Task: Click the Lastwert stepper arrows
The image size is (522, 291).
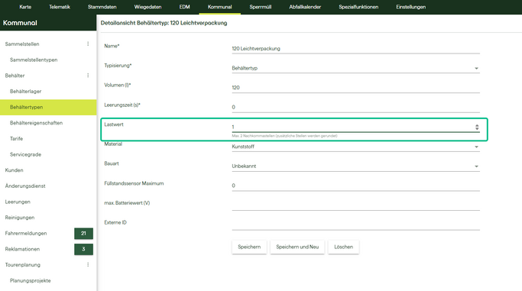Action: pos(477,127)
